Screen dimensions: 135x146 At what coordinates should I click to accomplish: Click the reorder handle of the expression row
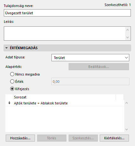point(9,103)
